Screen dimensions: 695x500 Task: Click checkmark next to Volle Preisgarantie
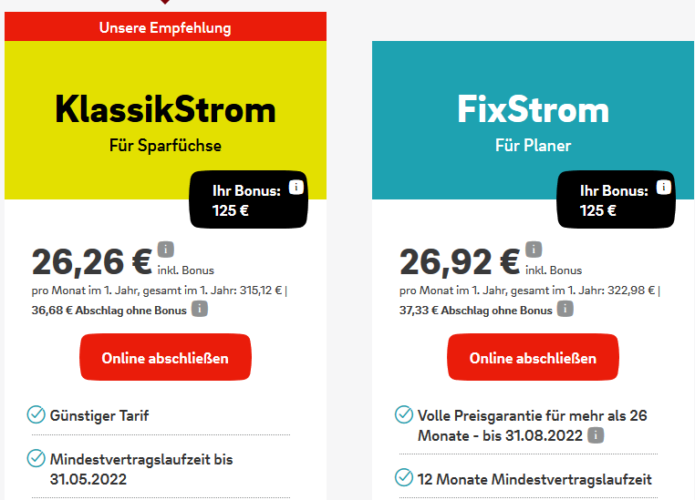click(x=404, y=414)
